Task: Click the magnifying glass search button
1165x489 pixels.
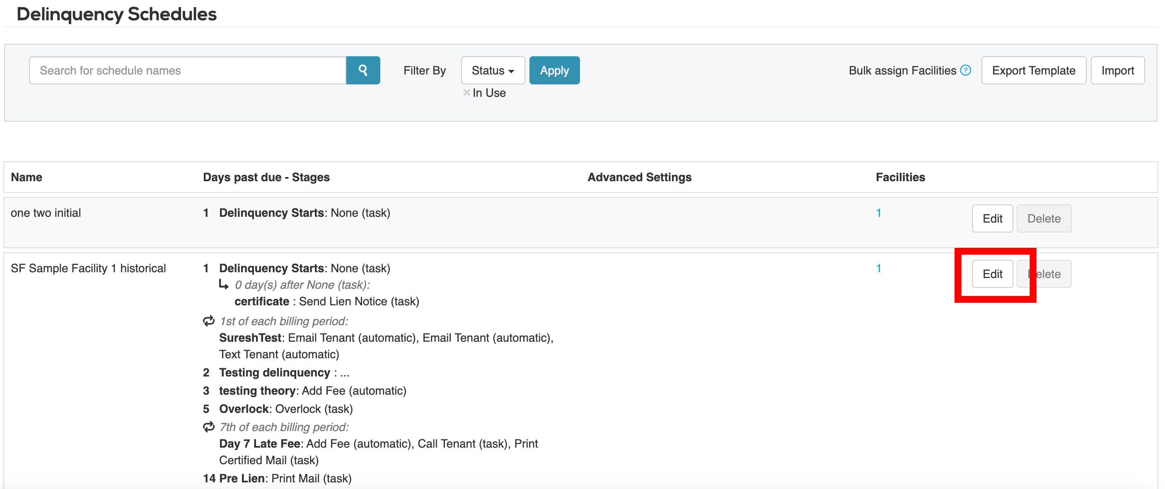Action: coord(363,70)
